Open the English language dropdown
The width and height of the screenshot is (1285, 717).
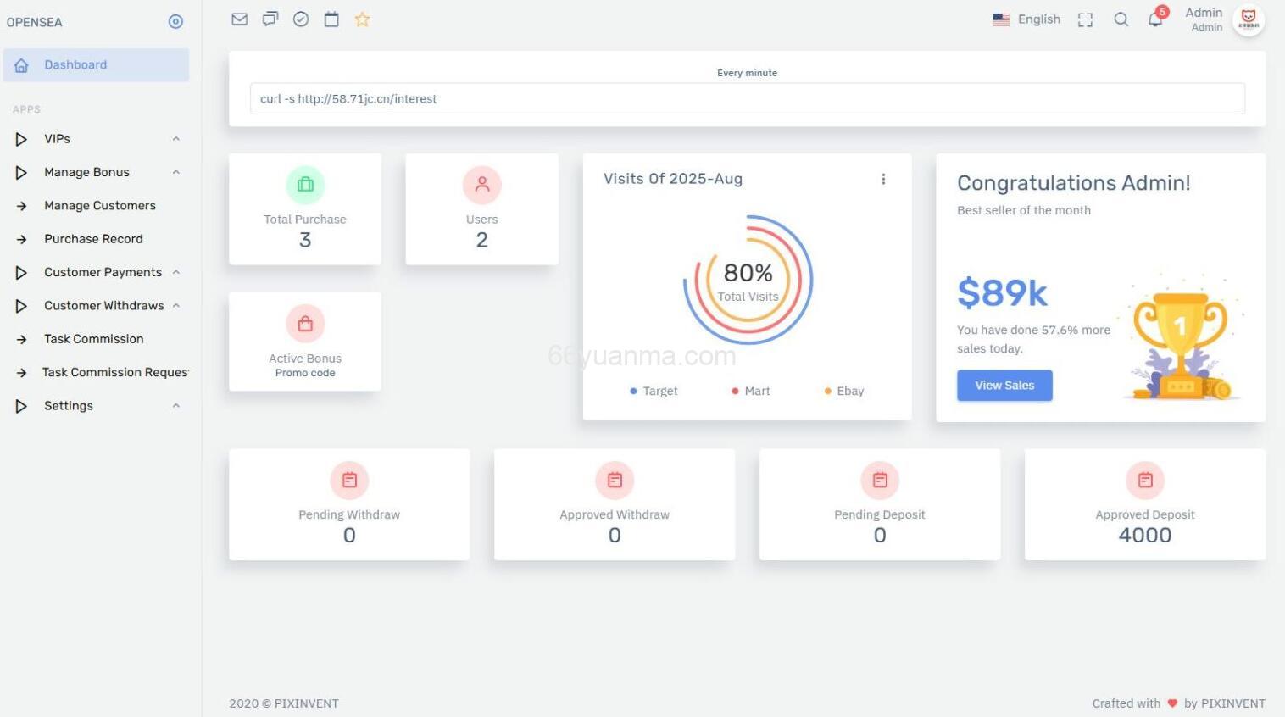1026,19
